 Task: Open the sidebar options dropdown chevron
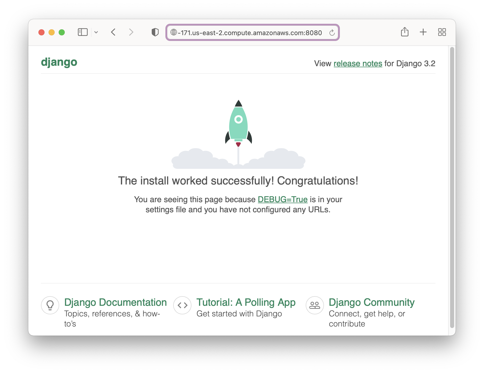(x=96, y=32)
